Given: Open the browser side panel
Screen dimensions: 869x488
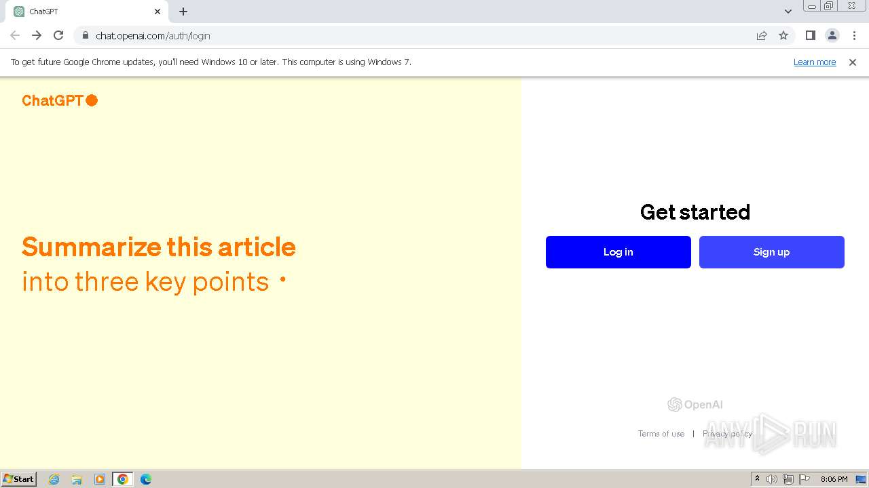Looking at the screenshot, I should tap(810, 35).
